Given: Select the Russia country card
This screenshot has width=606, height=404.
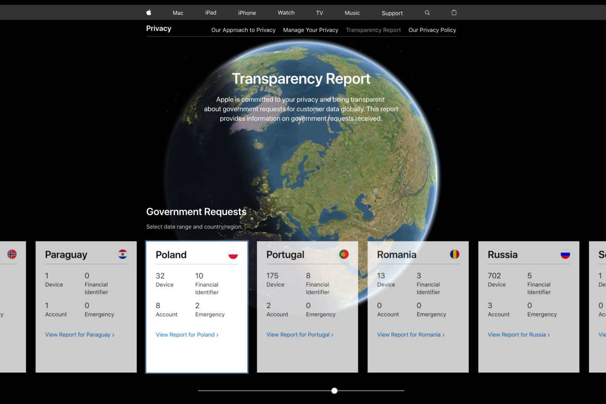Looking at the screenshot, I should [529, 305].
